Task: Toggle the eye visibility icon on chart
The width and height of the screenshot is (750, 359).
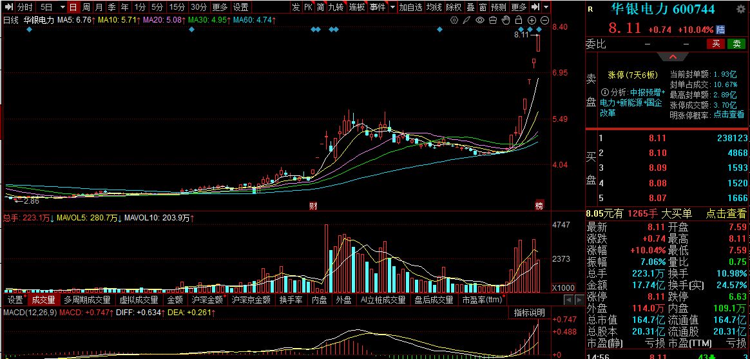Action: tap(480, 20)
